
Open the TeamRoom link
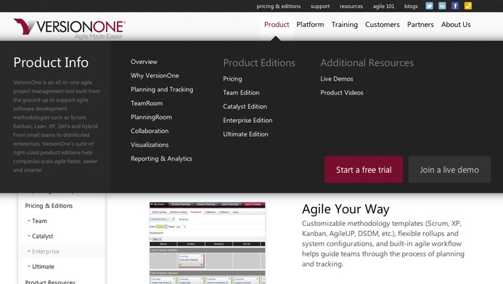coord(147,103)
